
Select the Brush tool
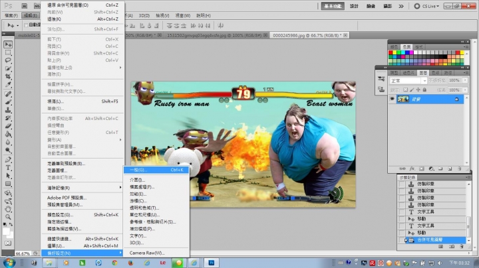[x=8, y=102]
